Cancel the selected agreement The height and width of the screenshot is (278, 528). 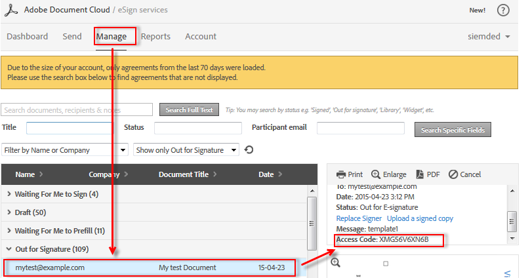[x=465, y=174]
